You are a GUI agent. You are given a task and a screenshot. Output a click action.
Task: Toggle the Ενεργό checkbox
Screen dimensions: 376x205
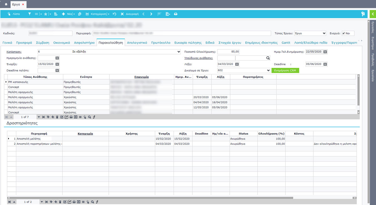pos(344,33)
